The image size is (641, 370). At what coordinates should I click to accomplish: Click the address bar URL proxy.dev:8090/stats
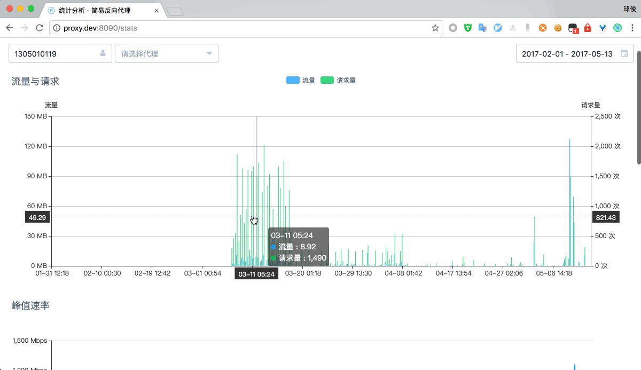pyautogui.click(x=100, y=28)
